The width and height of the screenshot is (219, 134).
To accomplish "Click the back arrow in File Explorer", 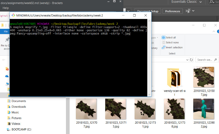I will 4,60.
